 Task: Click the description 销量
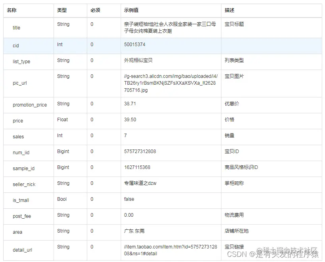tap(229, 136)
